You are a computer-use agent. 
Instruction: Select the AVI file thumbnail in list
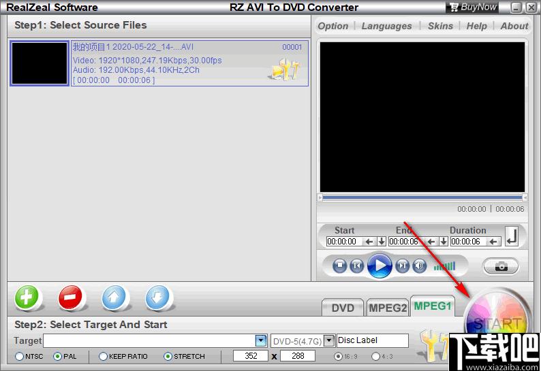[40, 63]
